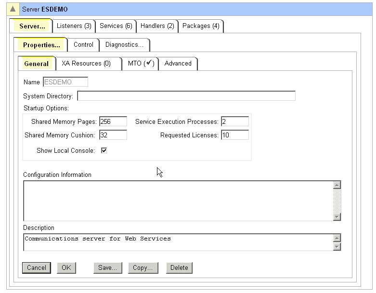
Task: Collapse the Server ESDEMO panel triangle
Action: tap(13, 9)
